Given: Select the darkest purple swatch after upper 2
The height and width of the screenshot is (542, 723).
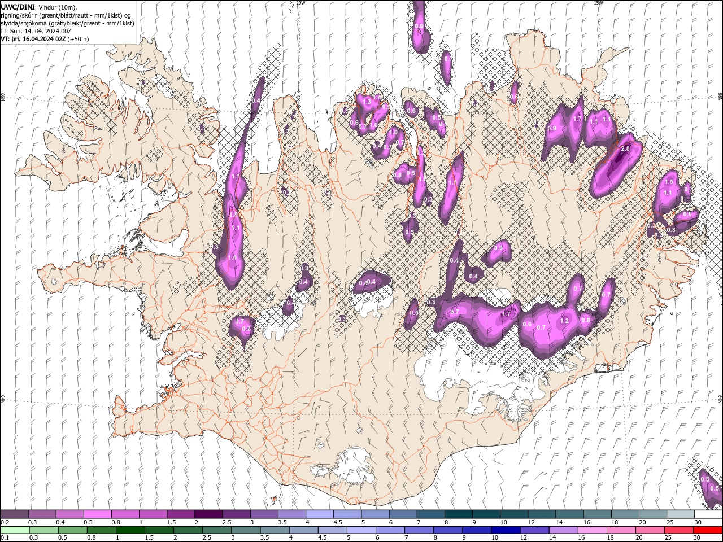Looking at the screenshot, I should coord(208,514).
